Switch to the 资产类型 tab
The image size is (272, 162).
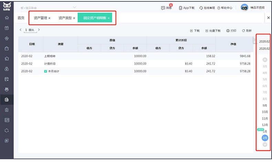(x=65, y=18)
